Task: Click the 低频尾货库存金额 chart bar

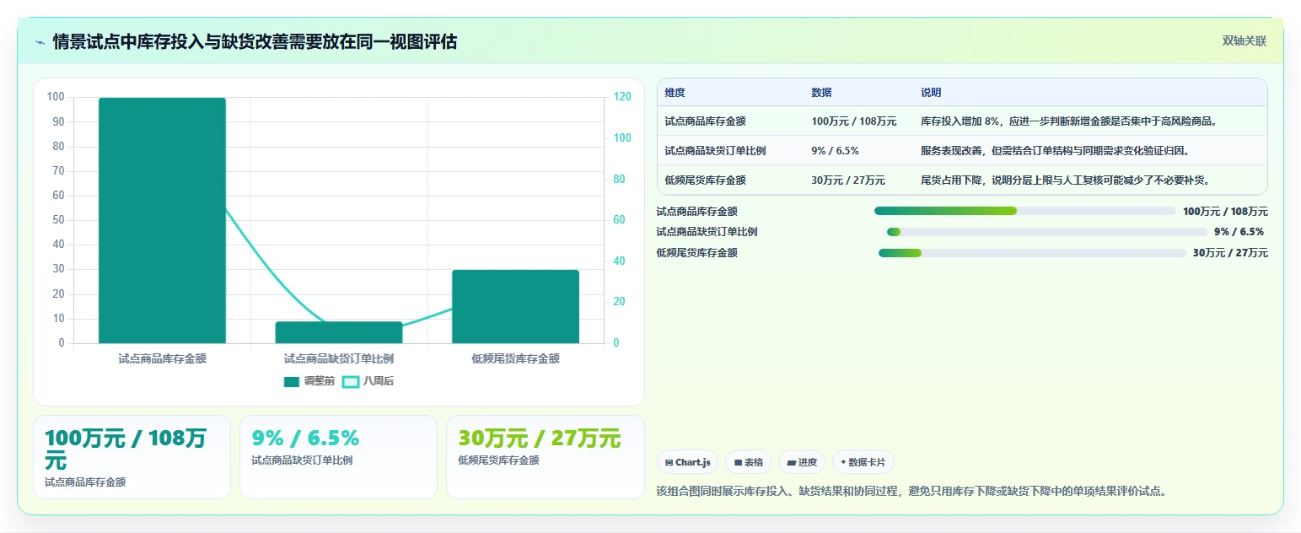Action: [516, 307]
